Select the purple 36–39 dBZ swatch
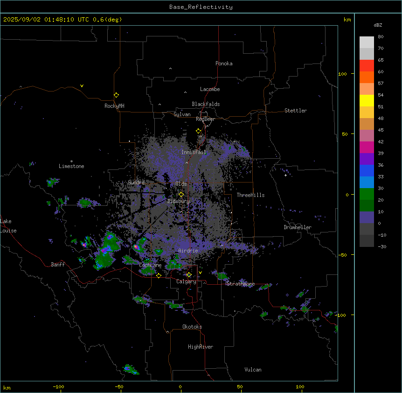Screen dimensions: 402x393 pos(367,159)
